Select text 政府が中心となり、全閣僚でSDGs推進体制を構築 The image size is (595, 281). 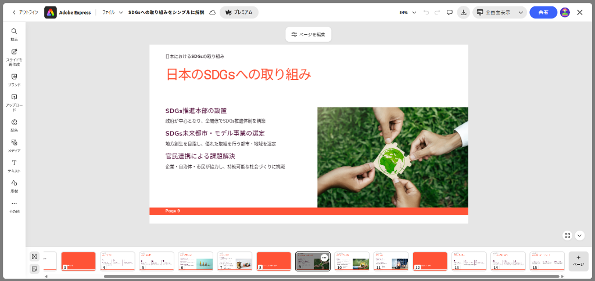pos(215,121)
